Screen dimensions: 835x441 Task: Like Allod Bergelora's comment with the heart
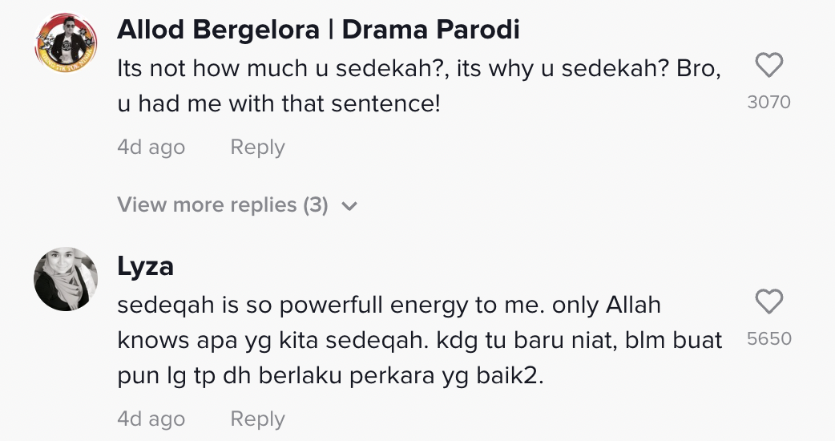pyautogui.click(x=768, y=66)
